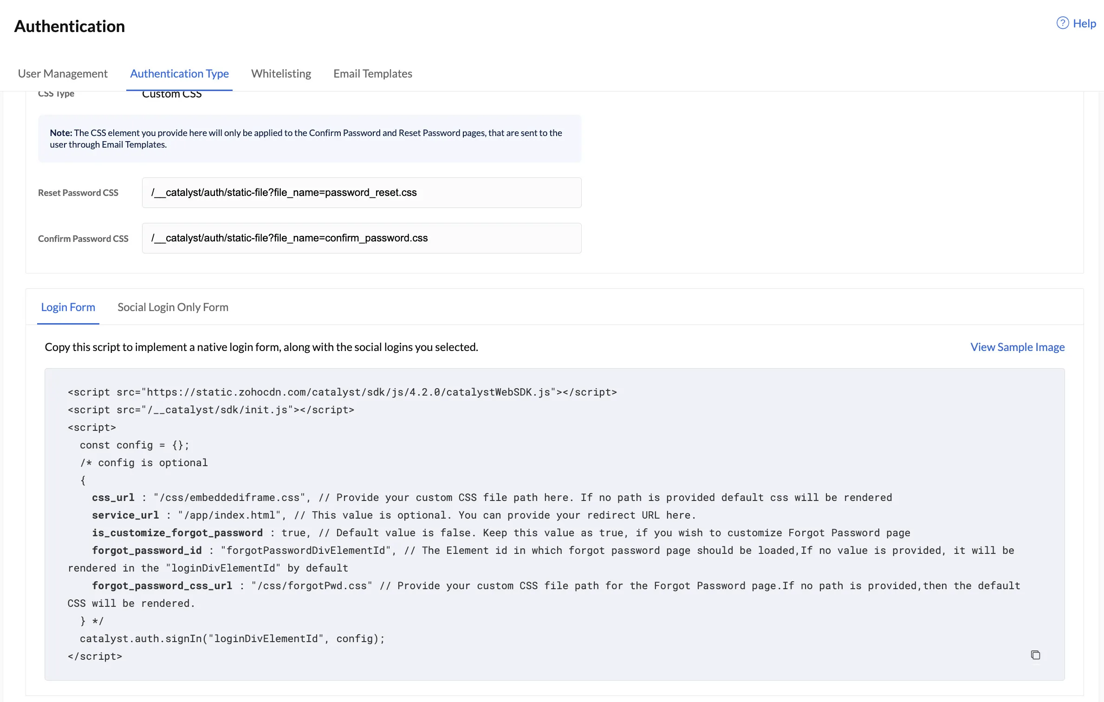Switch to the User Management tab

tap(63, 73)
